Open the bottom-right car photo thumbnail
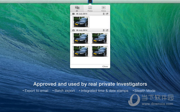This screenshot has width=180, height=112. (x=100, y=51)
